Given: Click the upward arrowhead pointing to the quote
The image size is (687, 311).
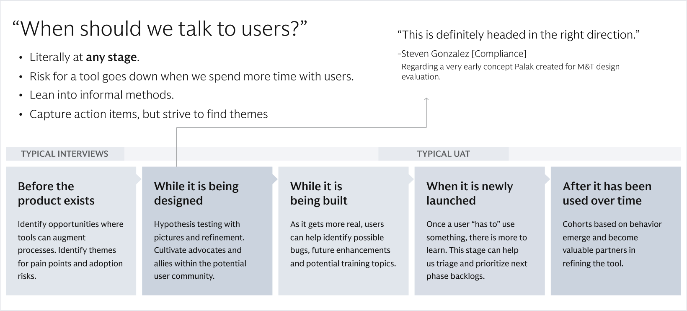Looking at the screenshot, I should tap(426, 99).
